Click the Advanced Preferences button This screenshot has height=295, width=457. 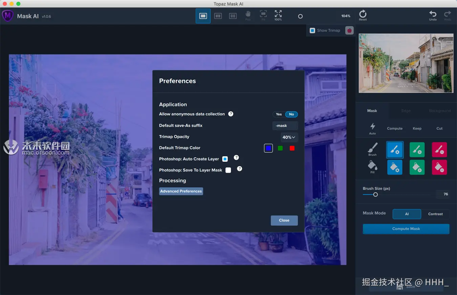181,191
